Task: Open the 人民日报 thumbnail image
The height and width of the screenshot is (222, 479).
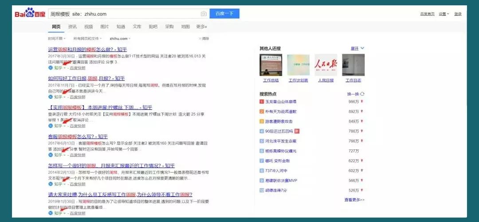Action: 326,65
